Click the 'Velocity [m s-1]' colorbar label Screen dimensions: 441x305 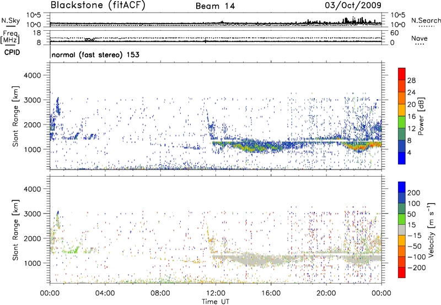tap(431, 230)
